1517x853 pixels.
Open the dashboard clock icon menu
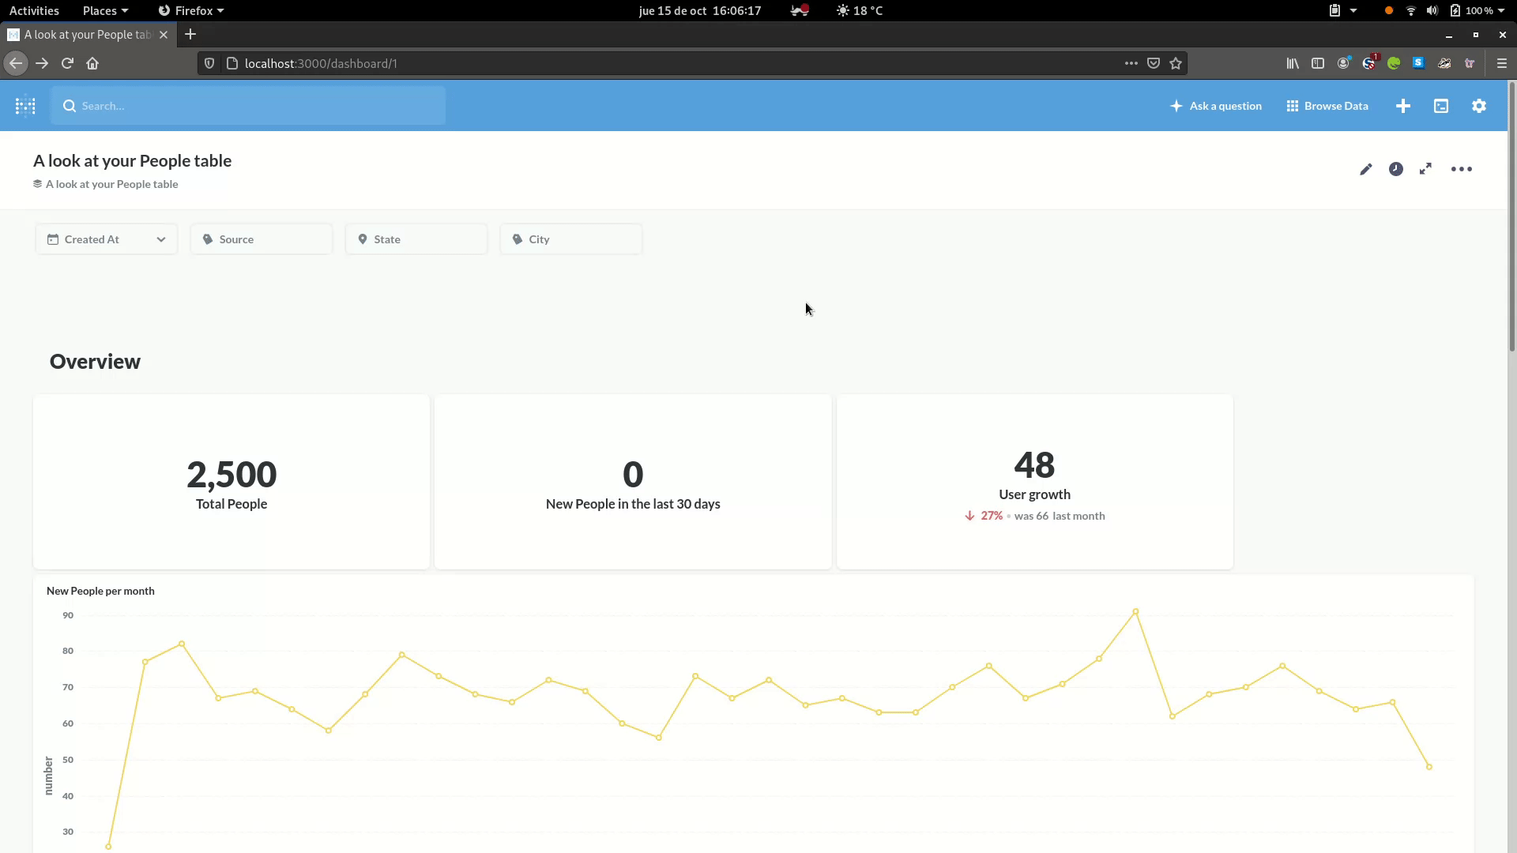[1396, 169]
